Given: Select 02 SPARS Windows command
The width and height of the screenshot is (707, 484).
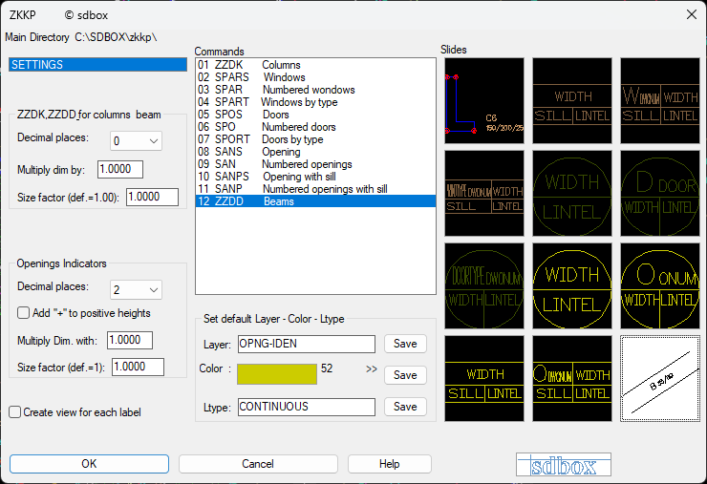Looking at the screenshot, I should click(x=315, y=77).
